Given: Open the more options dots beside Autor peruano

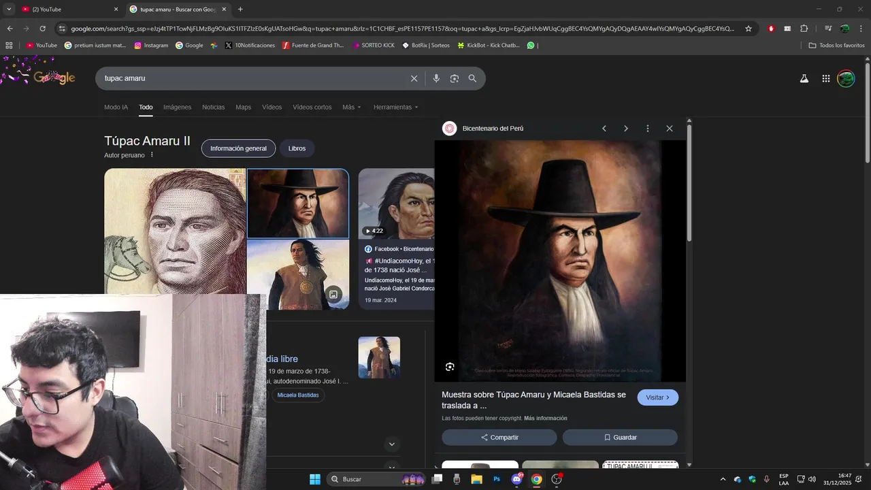Looking at the screenshot, I should (x=152, y=155).
